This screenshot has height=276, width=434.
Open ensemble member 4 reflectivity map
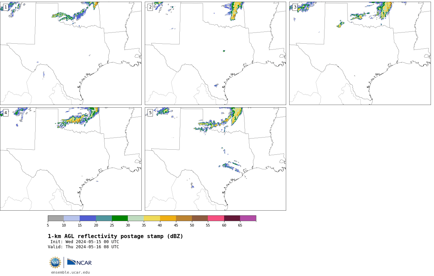(x=71, y=159)
